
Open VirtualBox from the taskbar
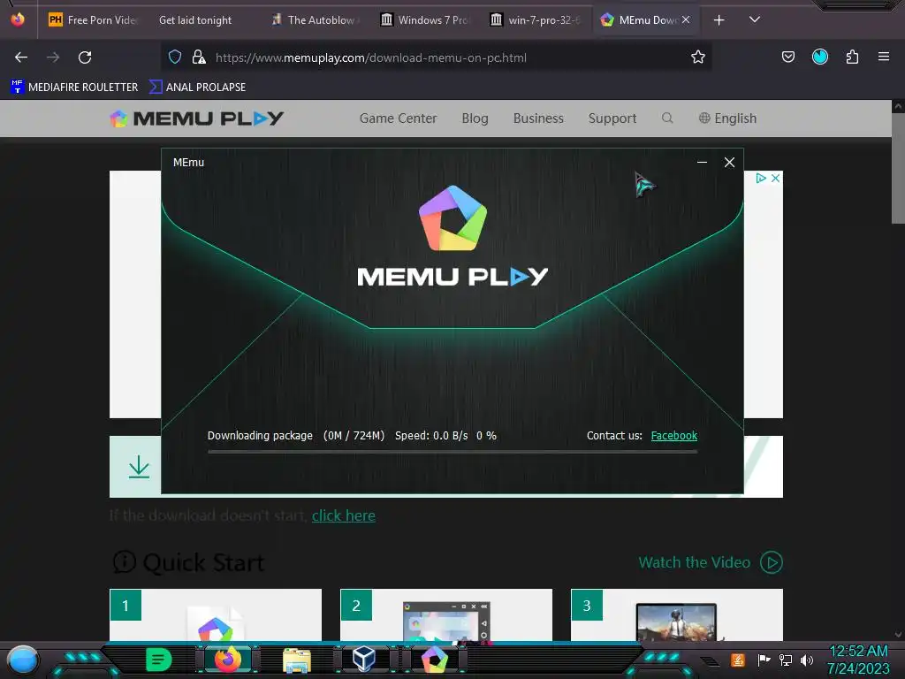(x=364, y=659)
